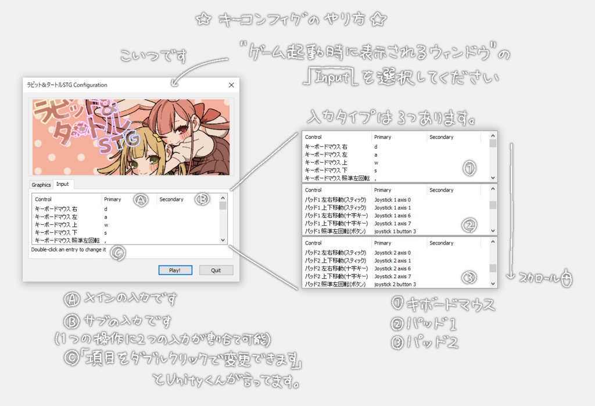Screen dimensions: 595x406
Task: Click the Play! button
Action: pyautogui.click(x=175, y=270)
